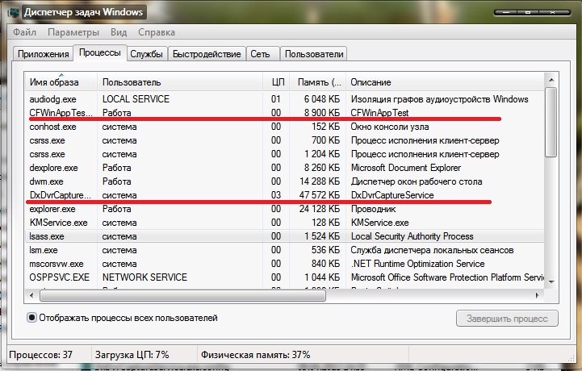Click Физическая память: 37% status entry
Image resolution: width=582 pixels, height=371 pixels.
(255, 355)
